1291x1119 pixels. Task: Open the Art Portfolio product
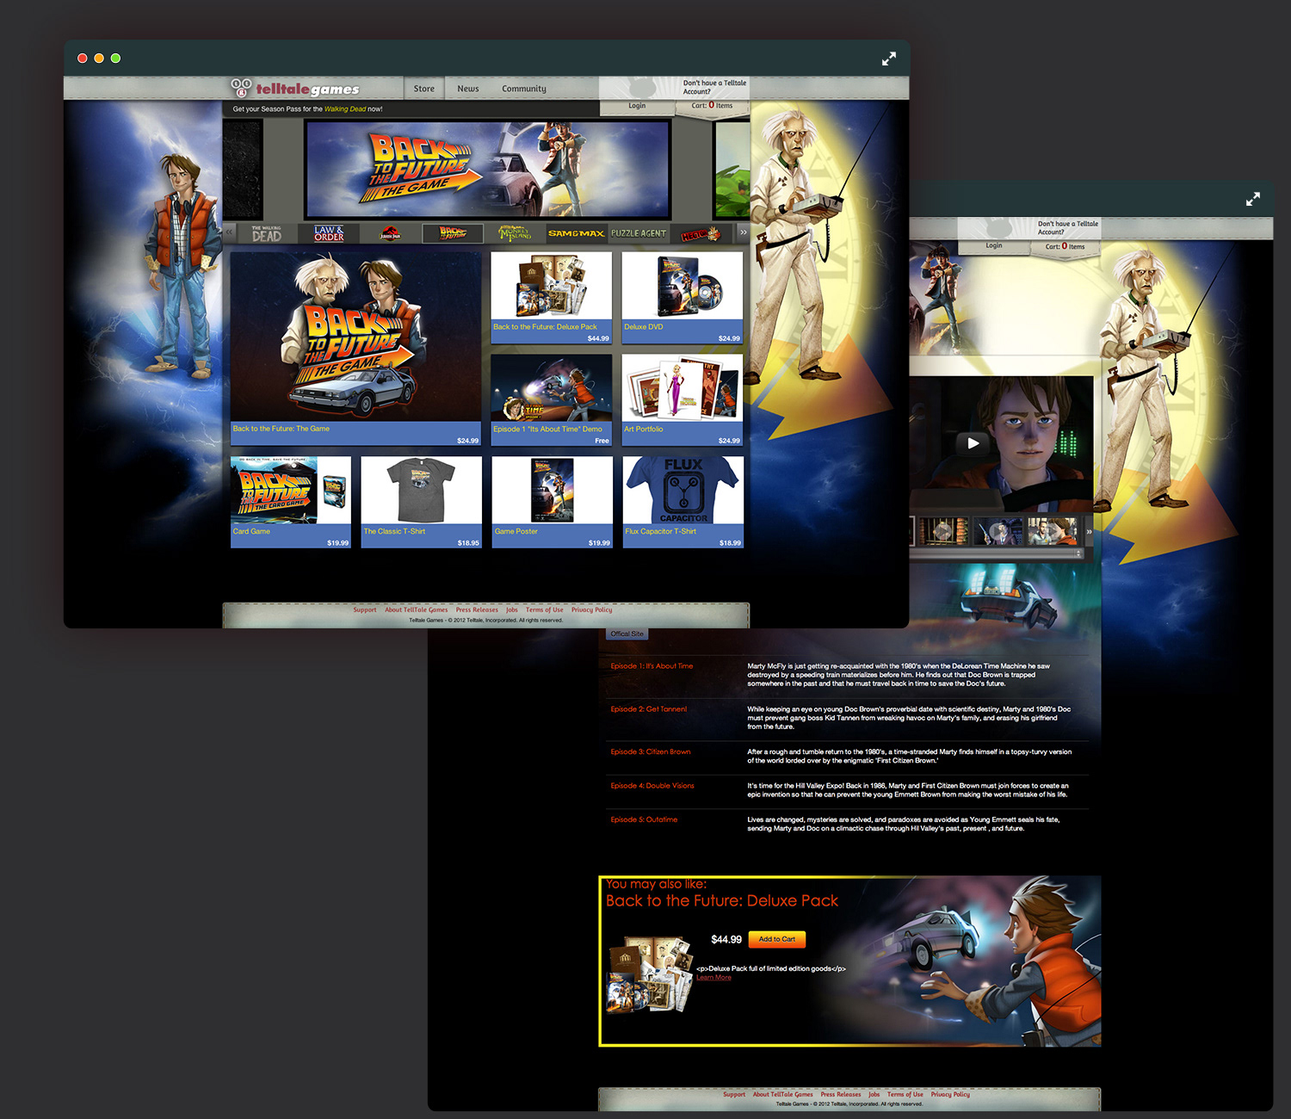[683, 400]
